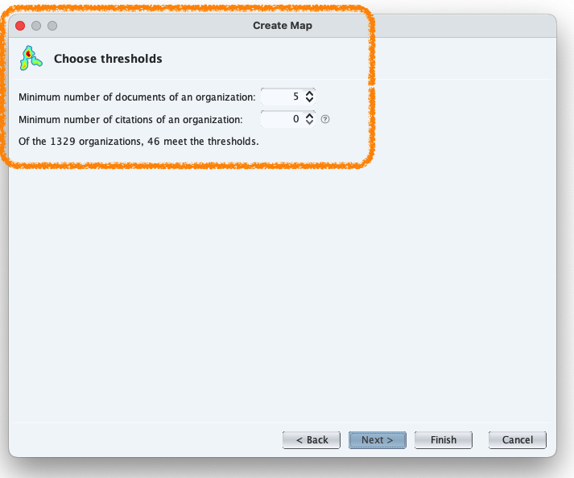Click the minimum citations of an organization label
Image resolution: width=574 pixels, height=478 pixels.
[130, 119]
